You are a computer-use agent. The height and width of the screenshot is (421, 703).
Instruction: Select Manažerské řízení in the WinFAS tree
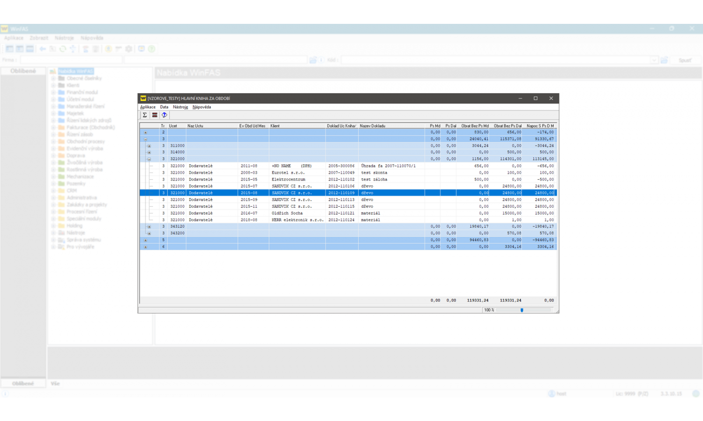coord(85,106)
